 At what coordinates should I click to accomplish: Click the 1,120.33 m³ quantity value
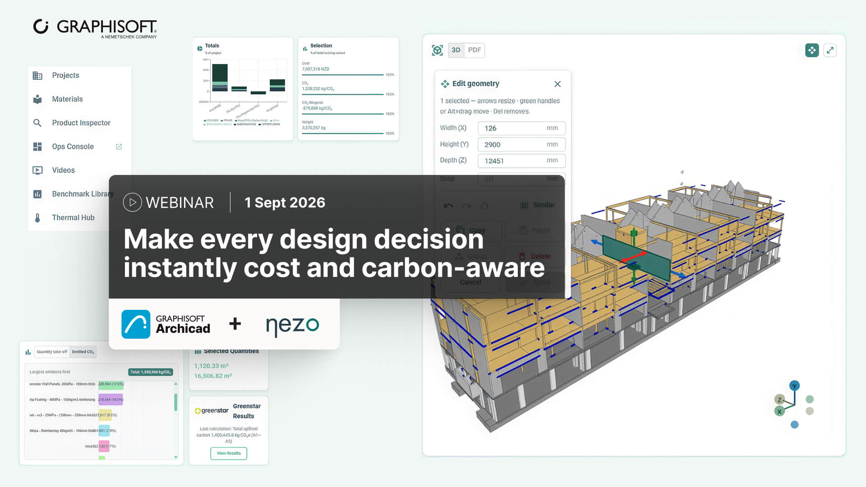click(x=211, y=366)
